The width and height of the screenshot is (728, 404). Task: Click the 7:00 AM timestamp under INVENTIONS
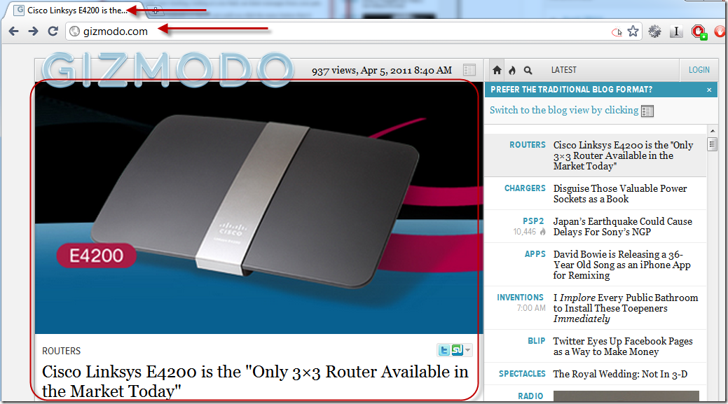pos(531,308)
